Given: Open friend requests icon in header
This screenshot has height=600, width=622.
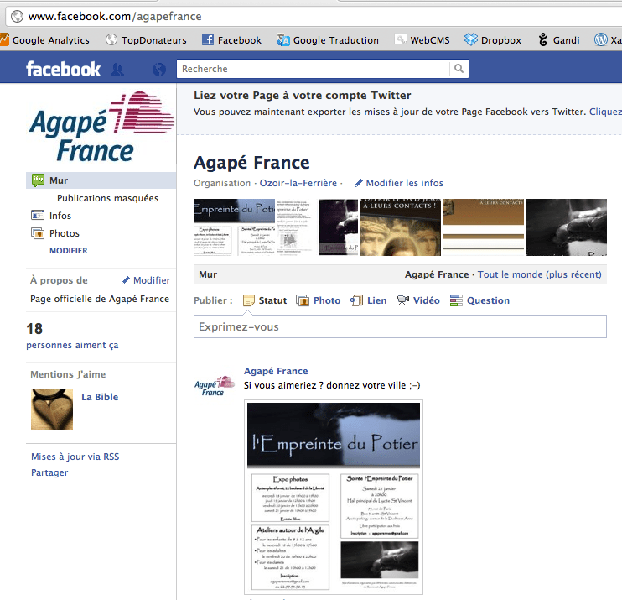Looking at the screenshot, I should tap(117, 70).
